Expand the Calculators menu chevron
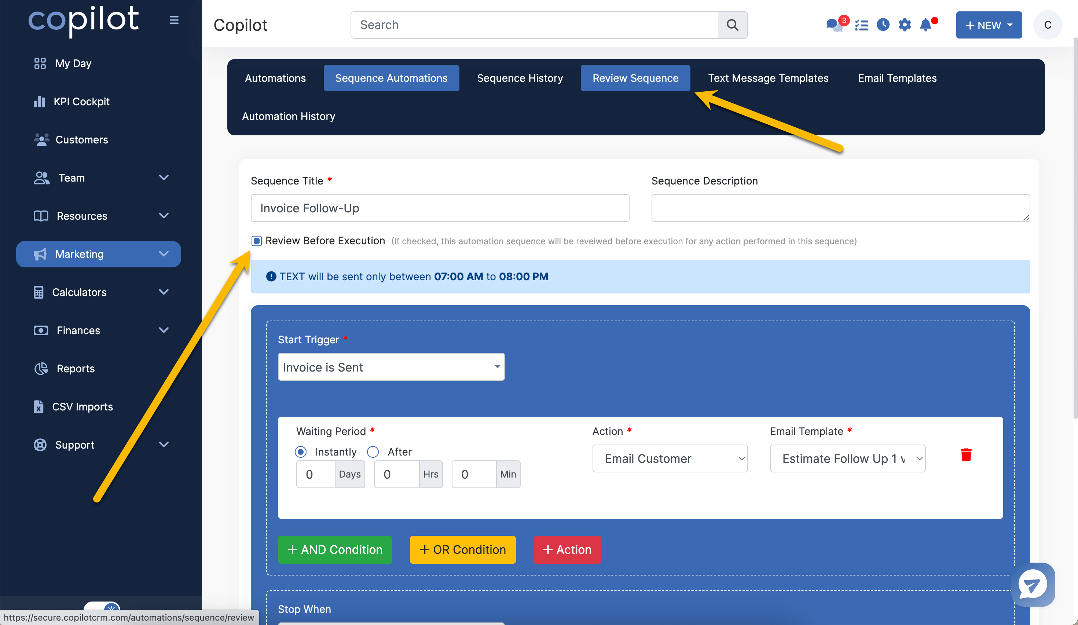This screenshot has width=1078, height=625. pos(164,292)
